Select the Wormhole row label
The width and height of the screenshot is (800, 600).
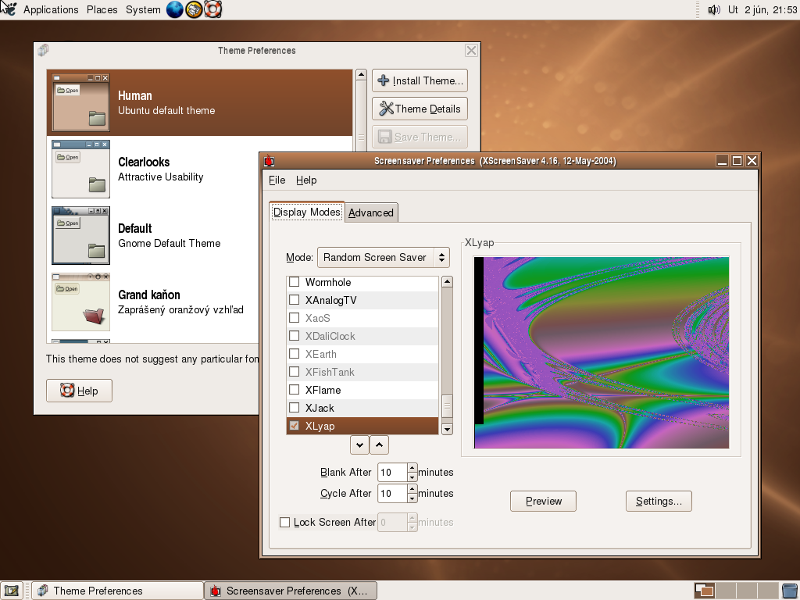[x=328, y=282]
